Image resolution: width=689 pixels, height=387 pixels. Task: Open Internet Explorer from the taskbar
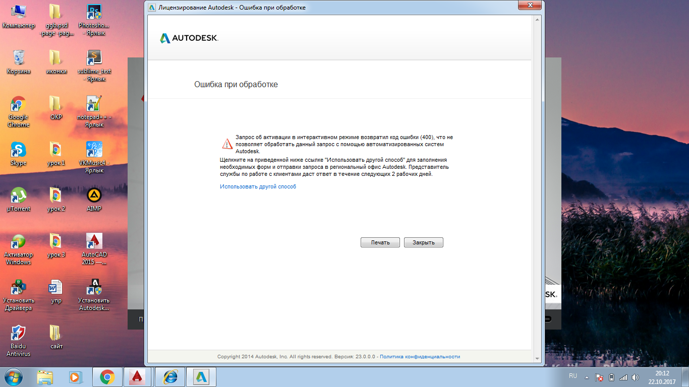click(170, 376)
